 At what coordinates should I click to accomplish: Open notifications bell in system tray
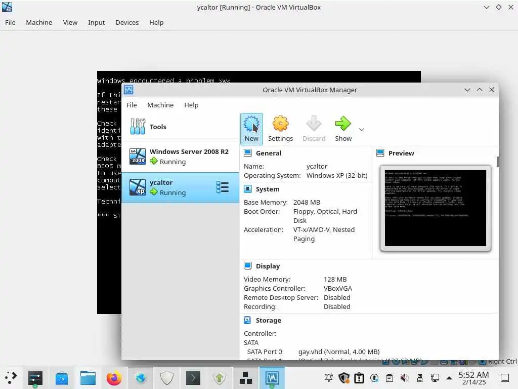point(329,378)
